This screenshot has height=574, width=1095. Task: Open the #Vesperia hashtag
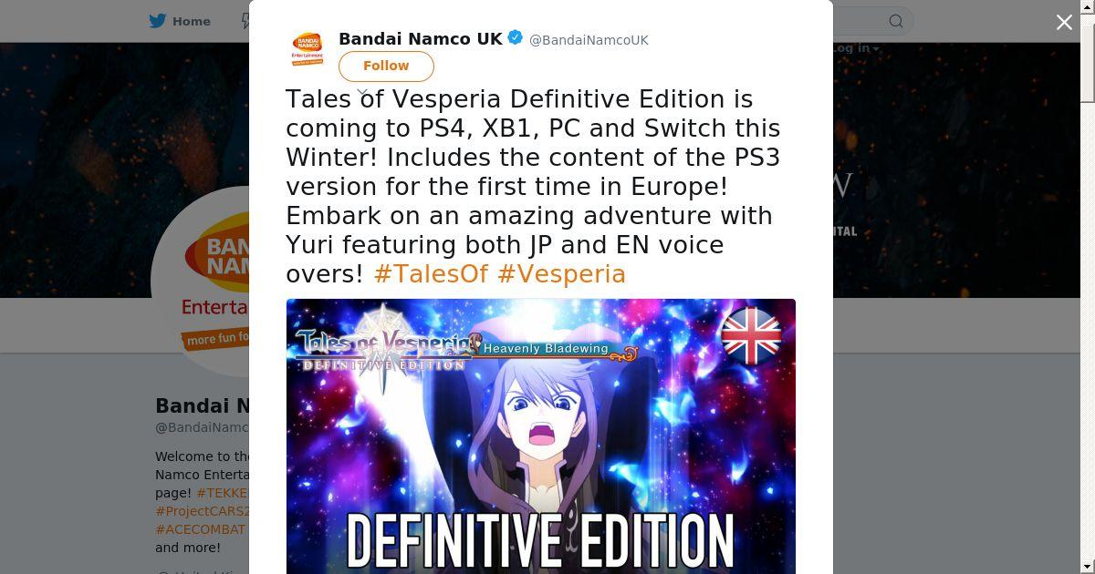(561, 274)
